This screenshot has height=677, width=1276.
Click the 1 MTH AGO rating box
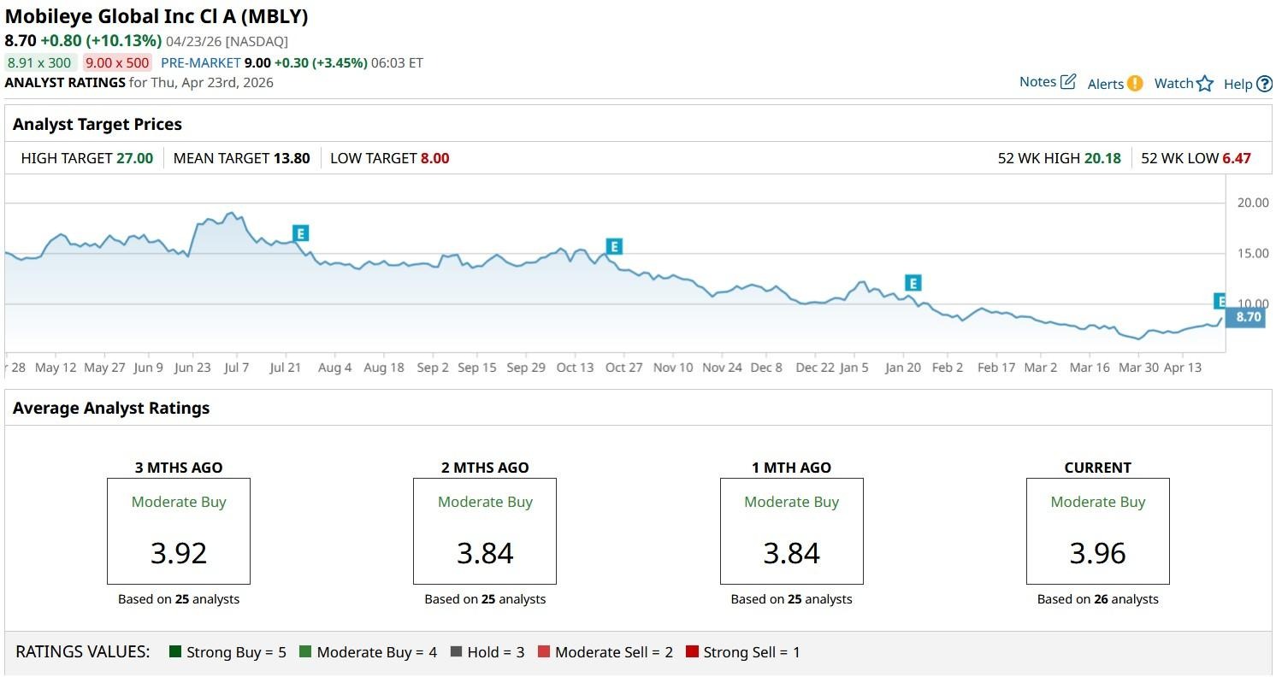coord(792,531)
